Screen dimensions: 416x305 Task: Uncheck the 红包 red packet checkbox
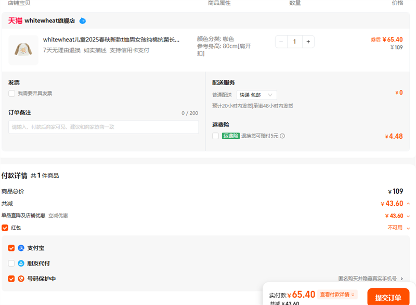click(5, 228)
